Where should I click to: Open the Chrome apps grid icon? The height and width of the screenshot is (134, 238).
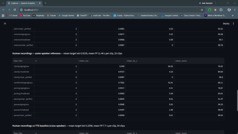click(x=3, y=15)
